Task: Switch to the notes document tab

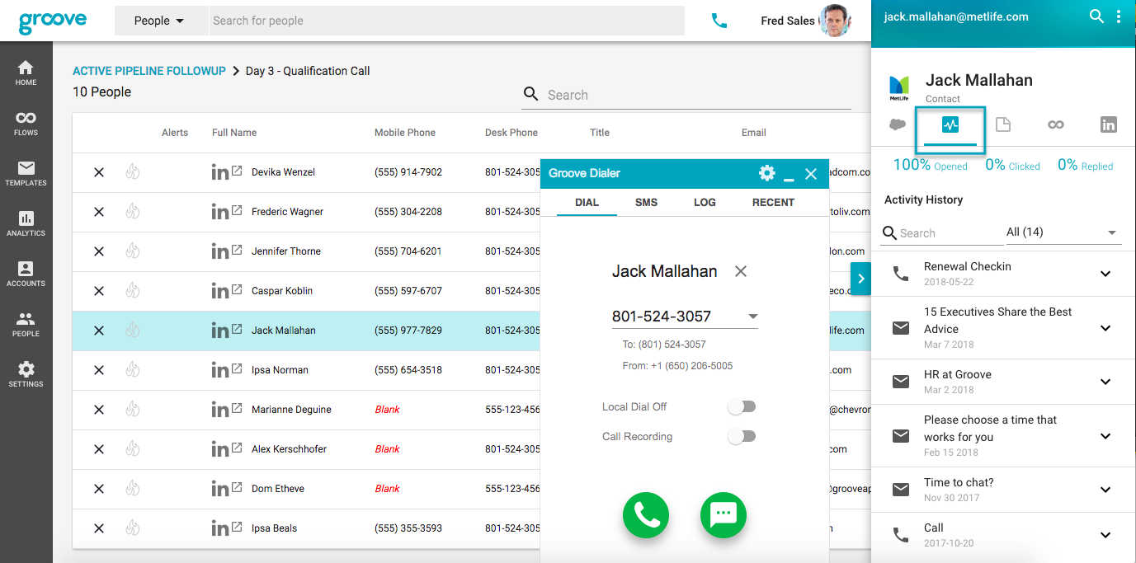Action: pyautogui.click(x=1003, y=124)
